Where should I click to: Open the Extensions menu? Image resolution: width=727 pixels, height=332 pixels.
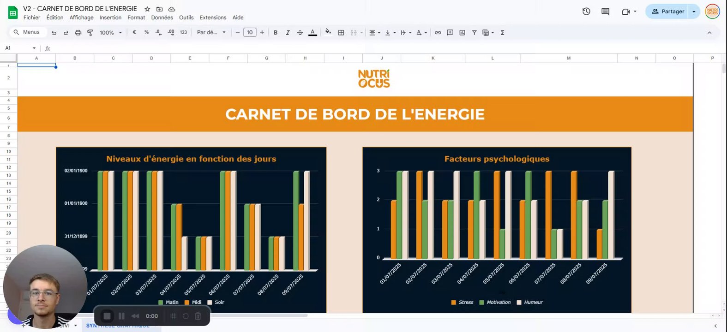pos(213,18)
